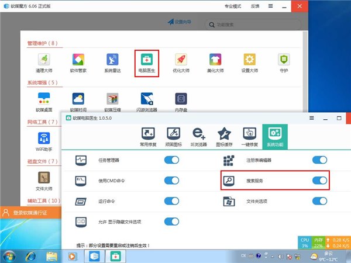Disable 使用CMD命令 switch
The width and height of the screenshot is (351, 263).
pyautogui.click(x=172, y=181)
